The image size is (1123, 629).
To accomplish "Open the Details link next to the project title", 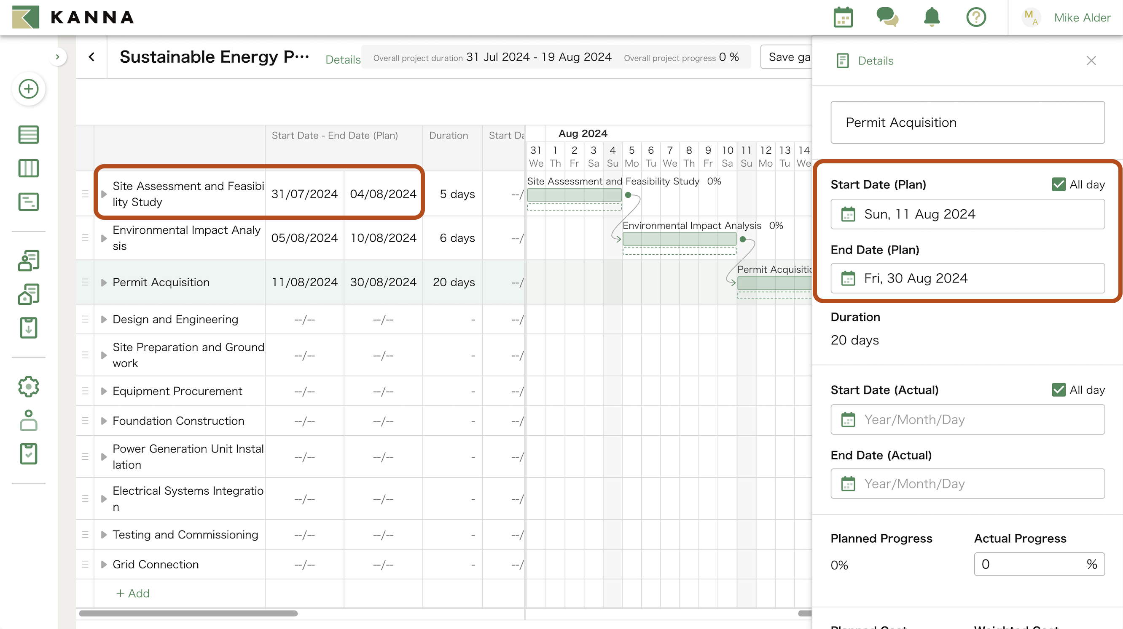I will pos(343,60).
